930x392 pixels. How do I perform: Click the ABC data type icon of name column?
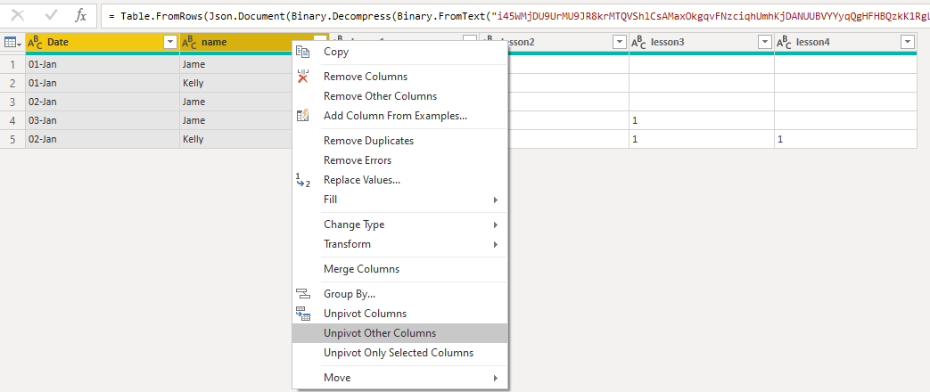[x=190, y=42]
